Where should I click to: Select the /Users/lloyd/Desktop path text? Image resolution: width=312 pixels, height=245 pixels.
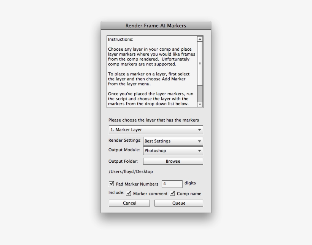tap(130, 171)
